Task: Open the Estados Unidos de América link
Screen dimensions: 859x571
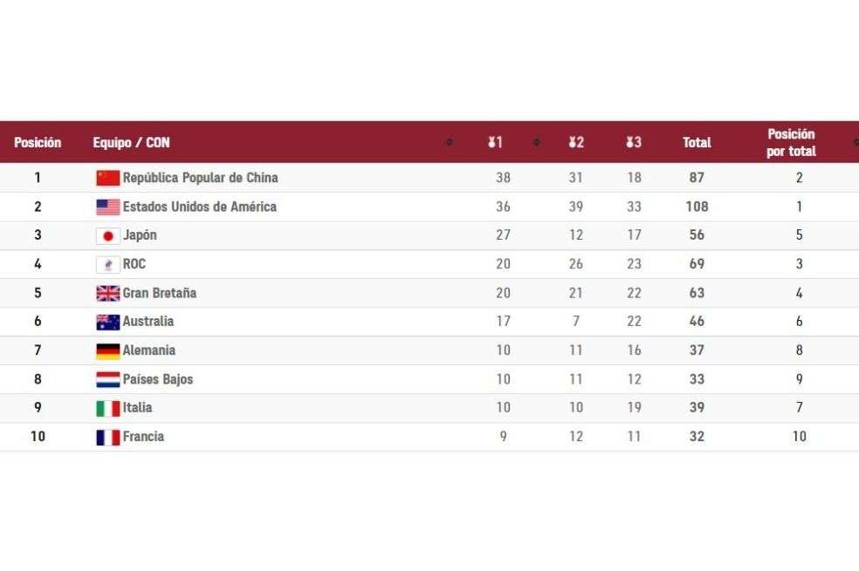Action: pyautogui.click(x=199, y=207)
